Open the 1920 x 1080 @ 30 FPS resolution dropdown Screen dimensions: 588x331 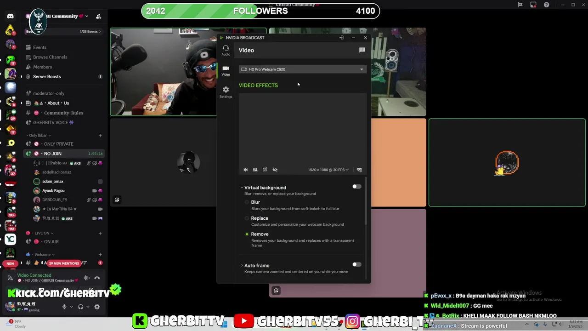(328, 170)
